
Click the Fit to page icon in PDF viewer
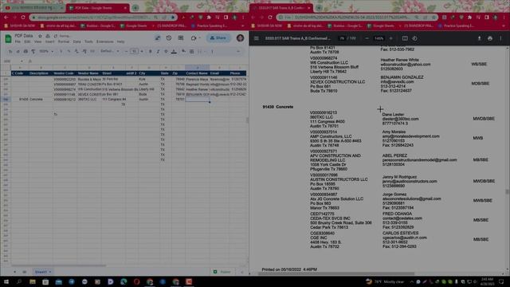pyautogui.click(x=405, y=38)
